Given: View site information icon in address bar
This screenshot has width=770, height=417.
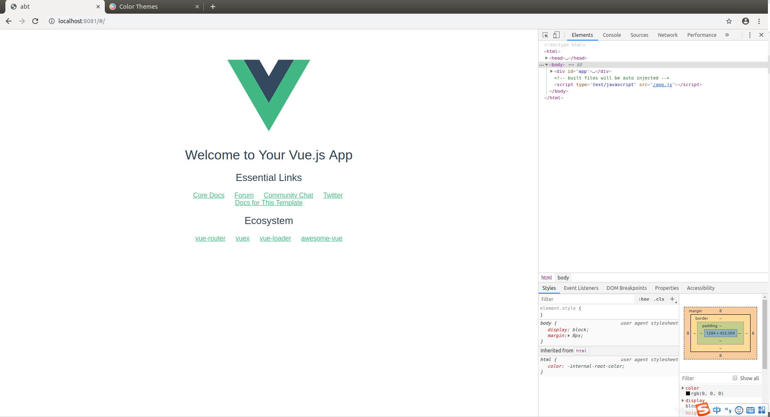Looking at the screenshot, I should (52, 21).
